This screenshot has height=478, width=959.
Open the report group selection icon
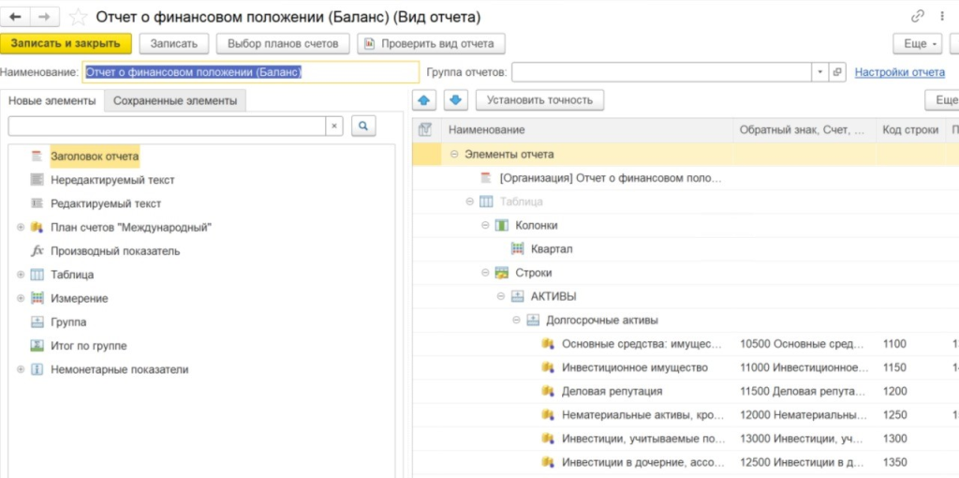pos(837,72)
